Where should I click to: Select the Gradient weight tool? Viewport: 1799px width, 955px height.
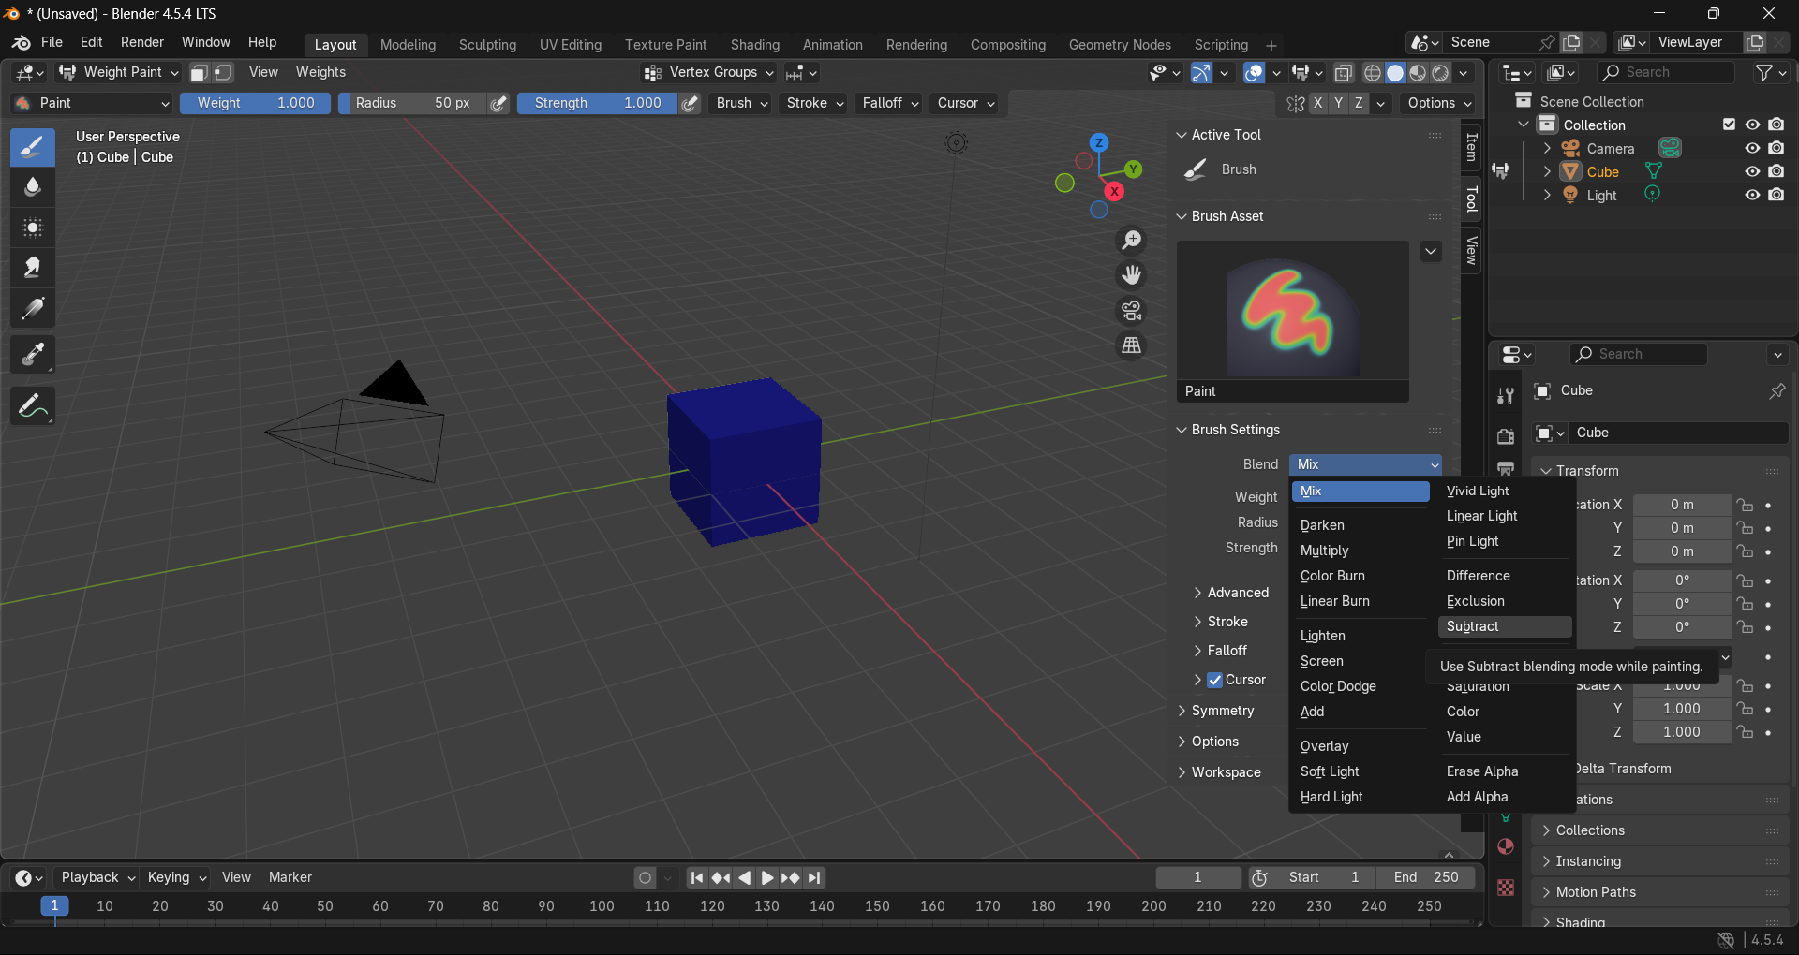click(33, 308)
